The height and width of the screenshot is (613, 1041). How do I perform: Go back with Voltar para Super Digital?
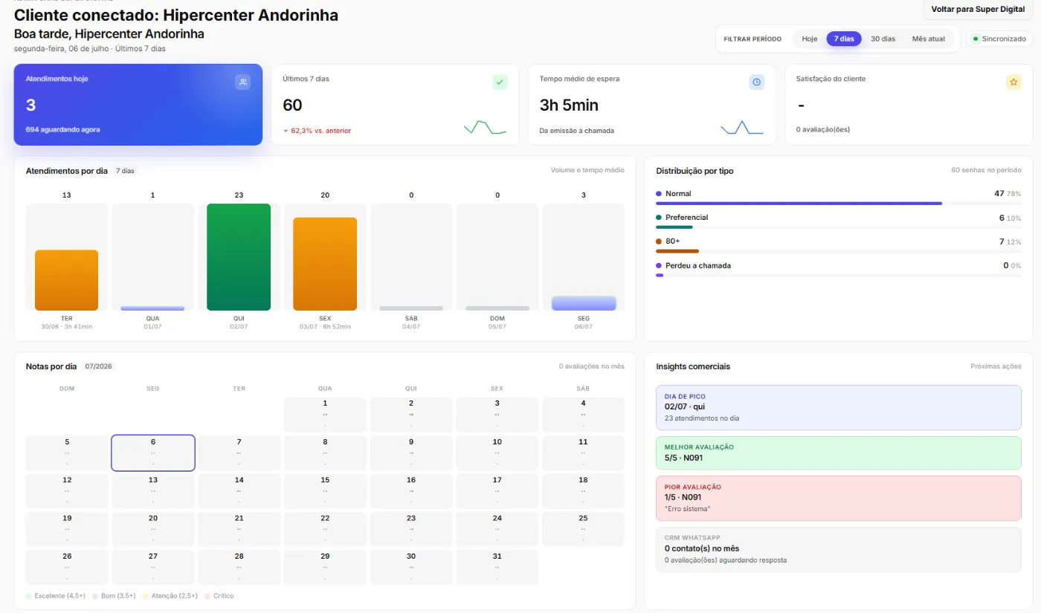click(x=978, y=10)
